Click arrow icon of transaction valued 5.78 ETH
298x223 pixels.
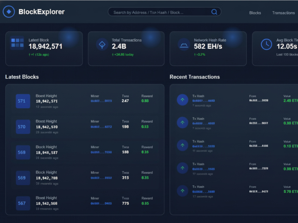coord(182,191)
